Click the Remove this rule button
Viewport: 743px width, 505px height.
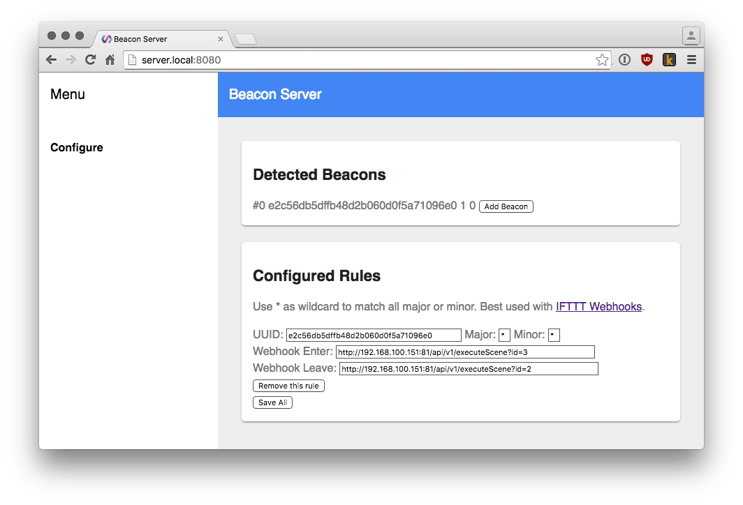coord(288,385)
